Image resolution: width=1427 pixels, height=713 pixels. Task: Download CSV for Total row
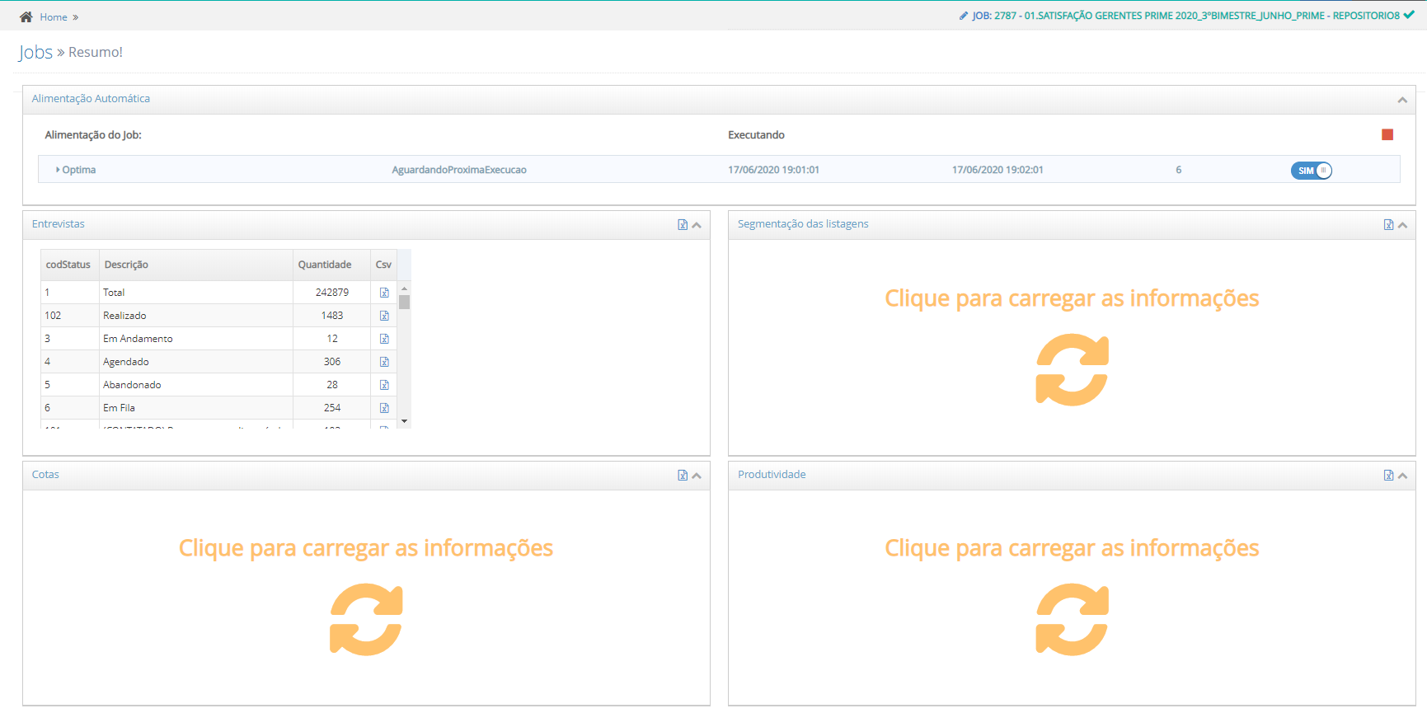click(384, 293)
